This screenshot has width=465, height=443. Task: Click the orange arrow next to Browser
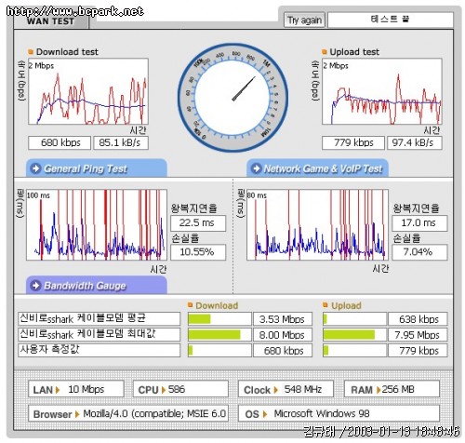pos(77,414)
